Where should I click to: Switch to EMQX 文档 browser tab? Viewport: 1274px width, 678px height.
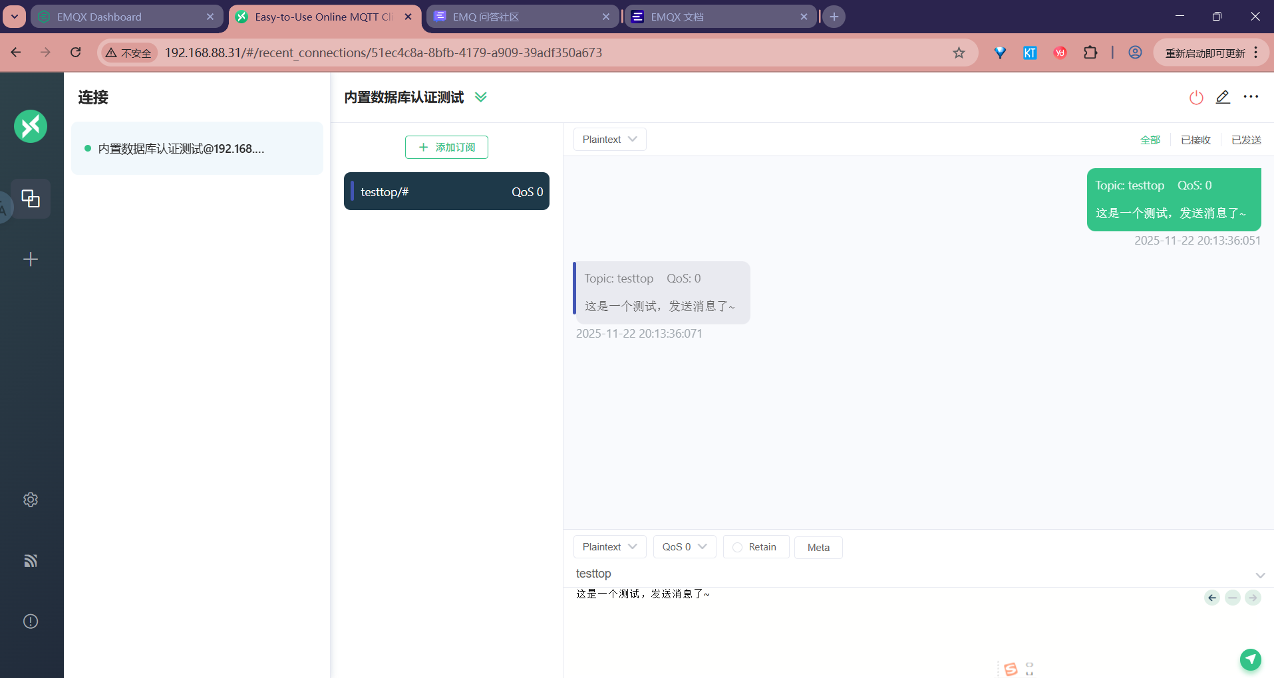(x=720, y=17)
